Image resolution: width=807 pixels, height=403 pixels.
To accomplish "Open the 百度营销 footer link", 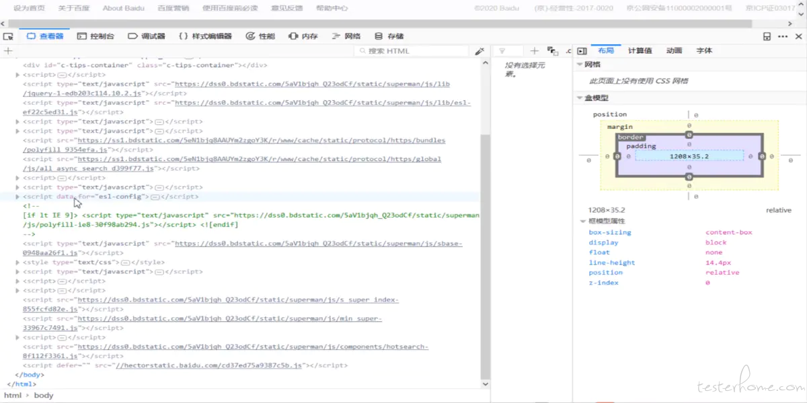I will click(x=173, y=8).
